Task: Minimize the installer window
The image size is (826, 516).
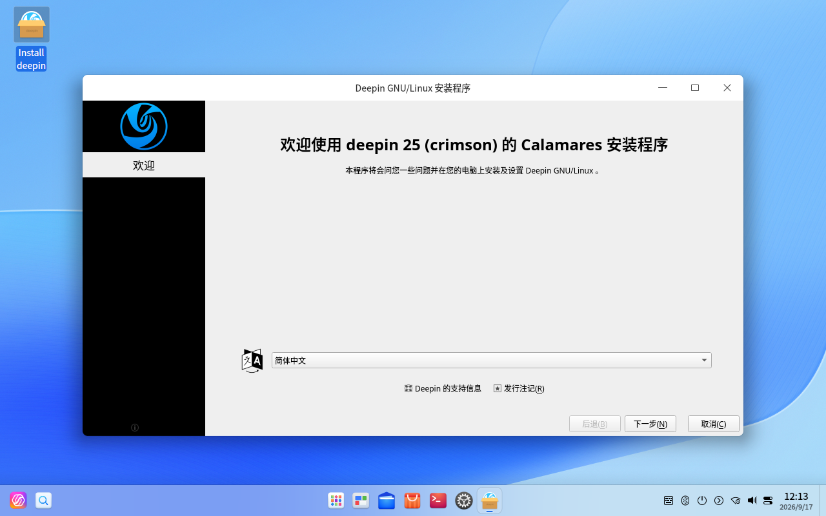Action: pyautogui.click(x=663, y=88)
